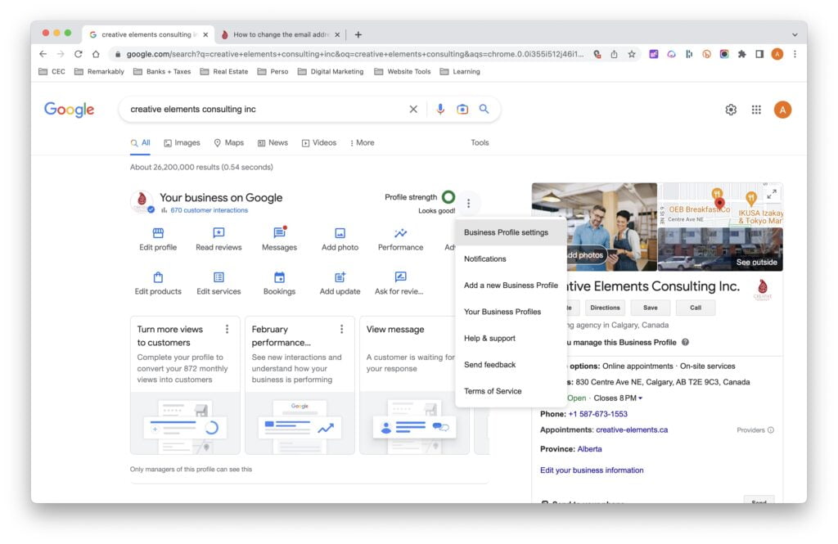838x544 pixels.
Task: Click the Google logo
Action: [69, 110]
